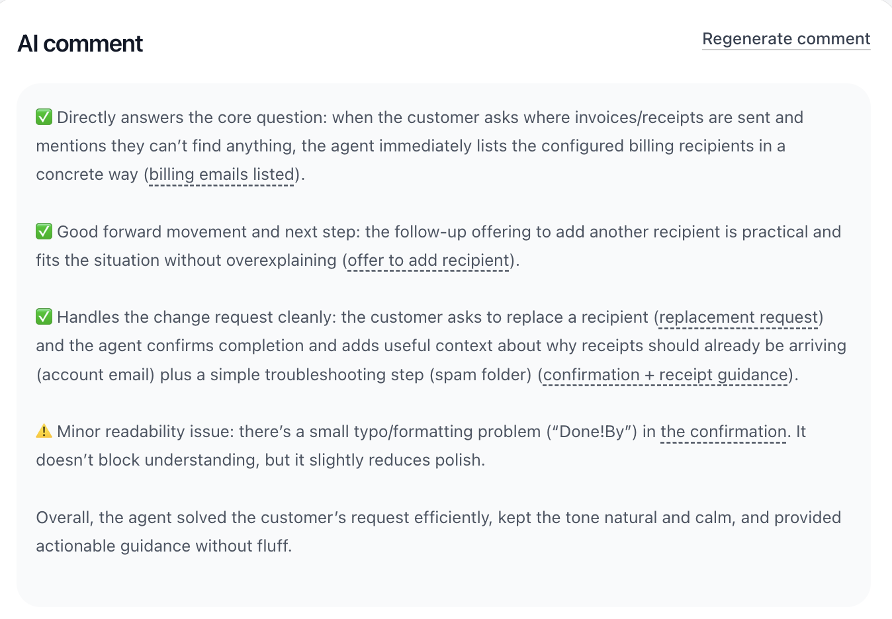Click the yellow warning icon
892x619 pixels.
click(x=44, y=431)
